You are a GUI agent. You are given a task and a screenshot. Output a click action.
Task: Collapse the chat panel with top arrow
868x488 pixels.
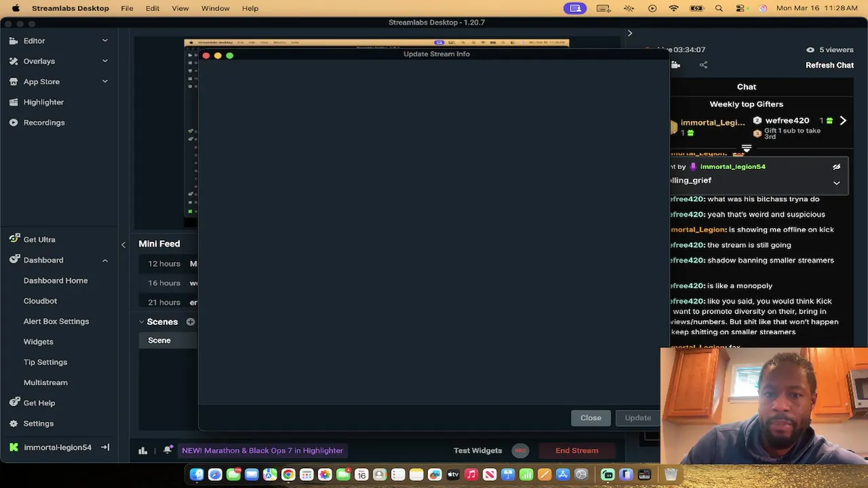630,33
